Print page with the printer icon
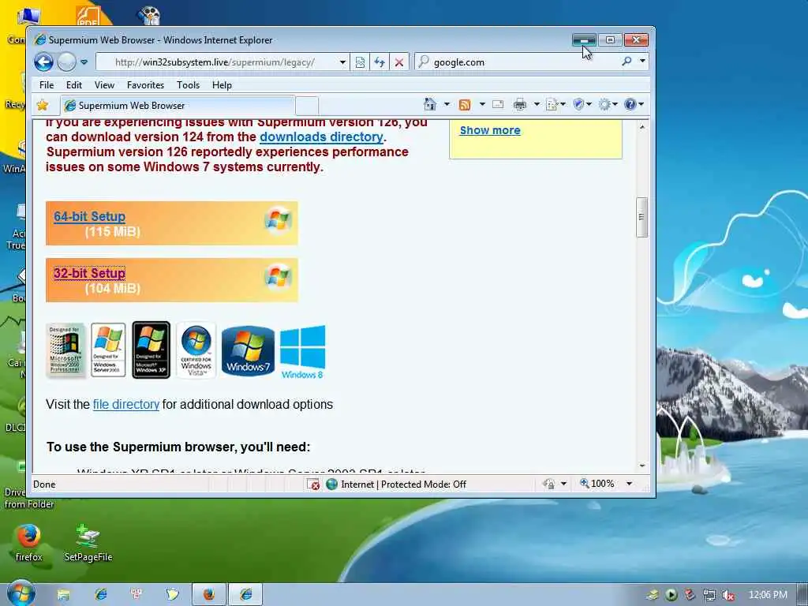 (x=520, y=105)
